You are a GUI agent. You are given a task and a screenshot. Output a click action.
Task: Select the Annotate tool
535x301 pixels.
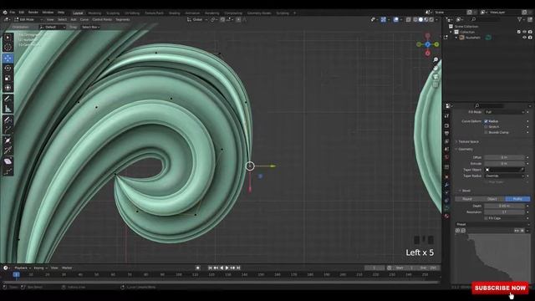click(8, 99)
